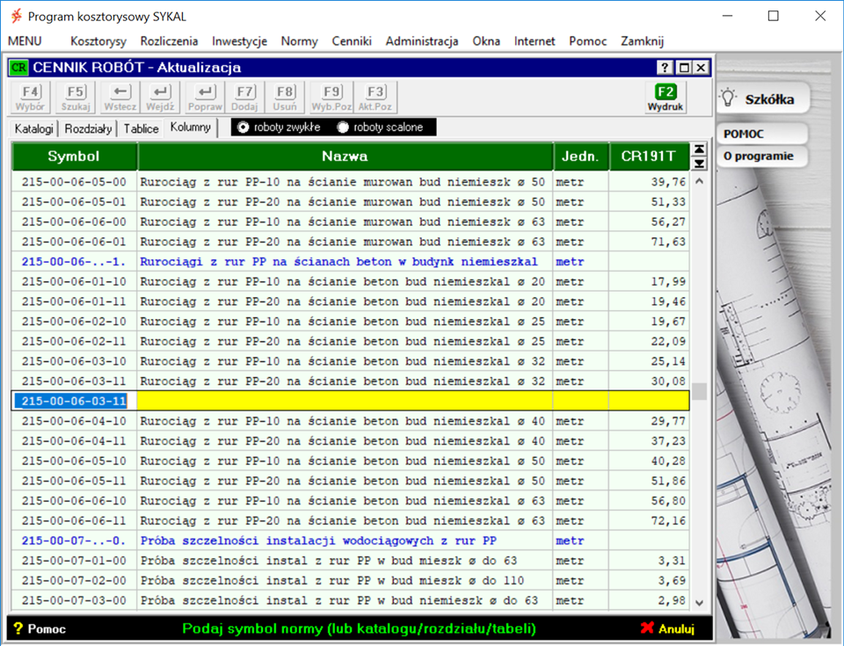Switch to the Katalogi tab
This screenshot has width=844, height=646.
pyautogui.click(x=34, y=128)
